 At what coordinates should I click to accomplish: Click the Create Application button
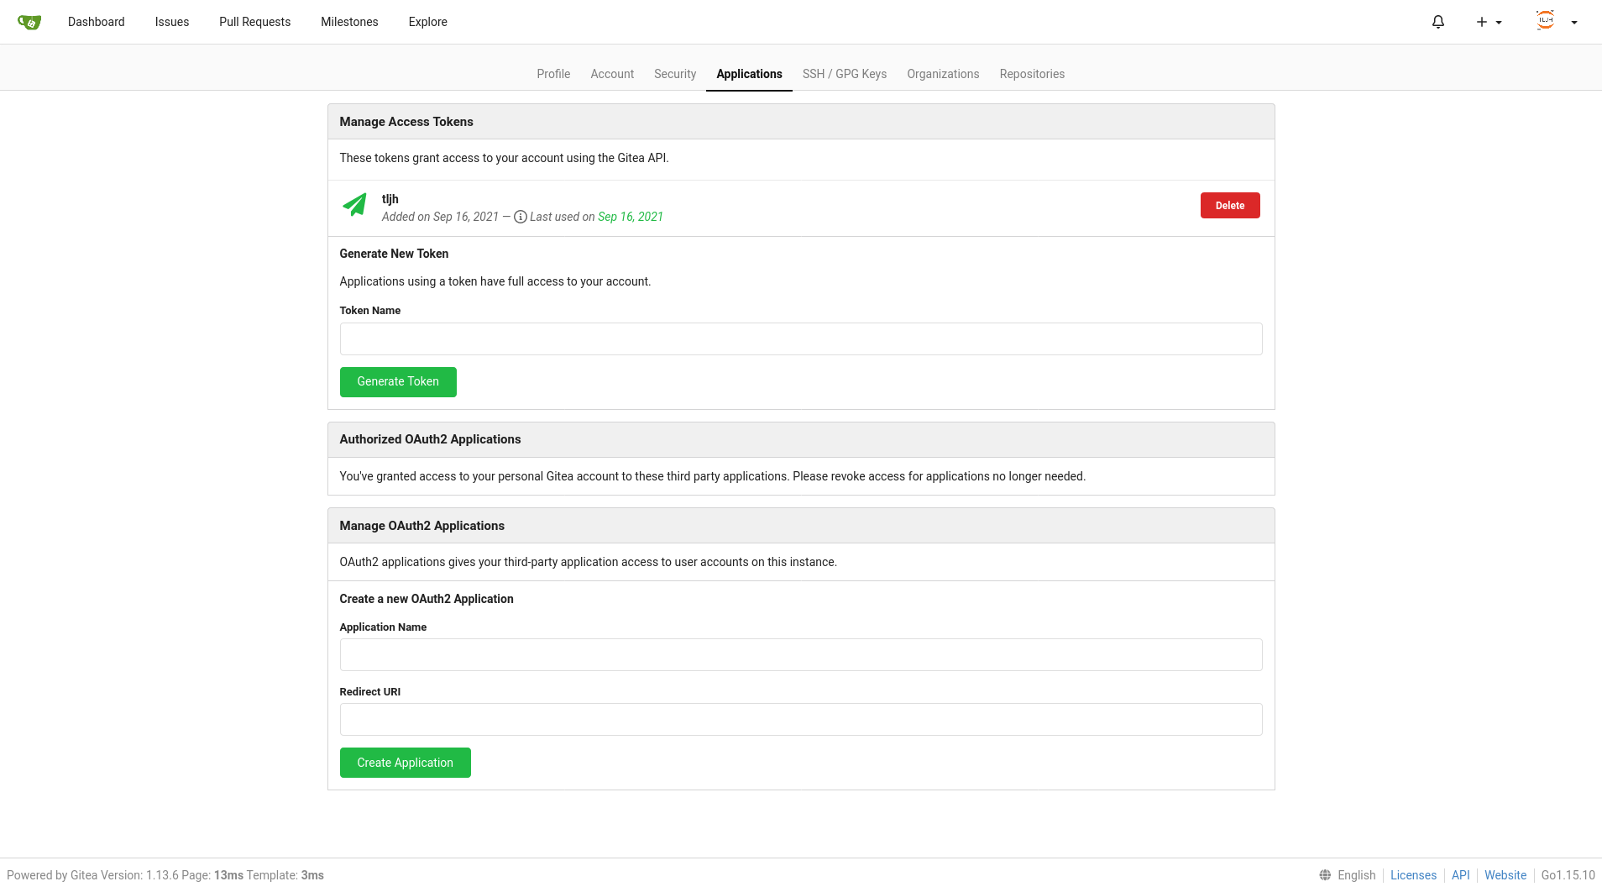[x=405, y=763]
